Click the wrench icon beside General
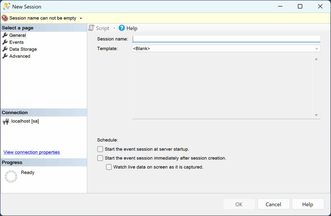 (5, 35)
